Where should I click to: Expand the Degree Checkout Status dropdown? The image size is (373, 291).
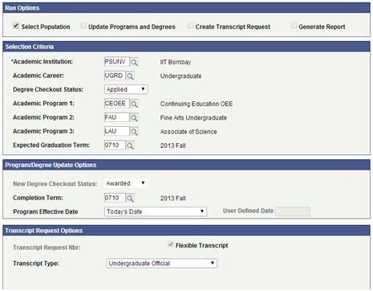coord(126,89)
